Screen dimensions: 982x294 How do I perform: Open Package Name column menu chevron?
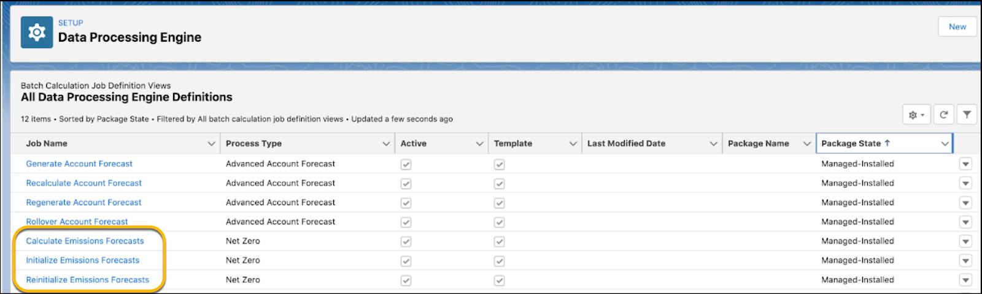click(806, 143)
